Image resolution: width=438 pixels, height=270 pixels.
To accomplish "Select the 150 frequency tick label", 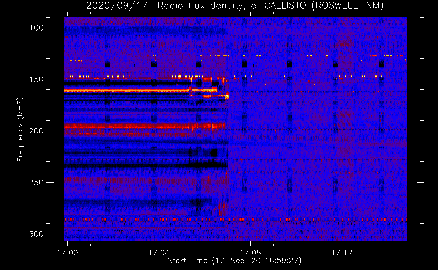I will tap(36, 79).
